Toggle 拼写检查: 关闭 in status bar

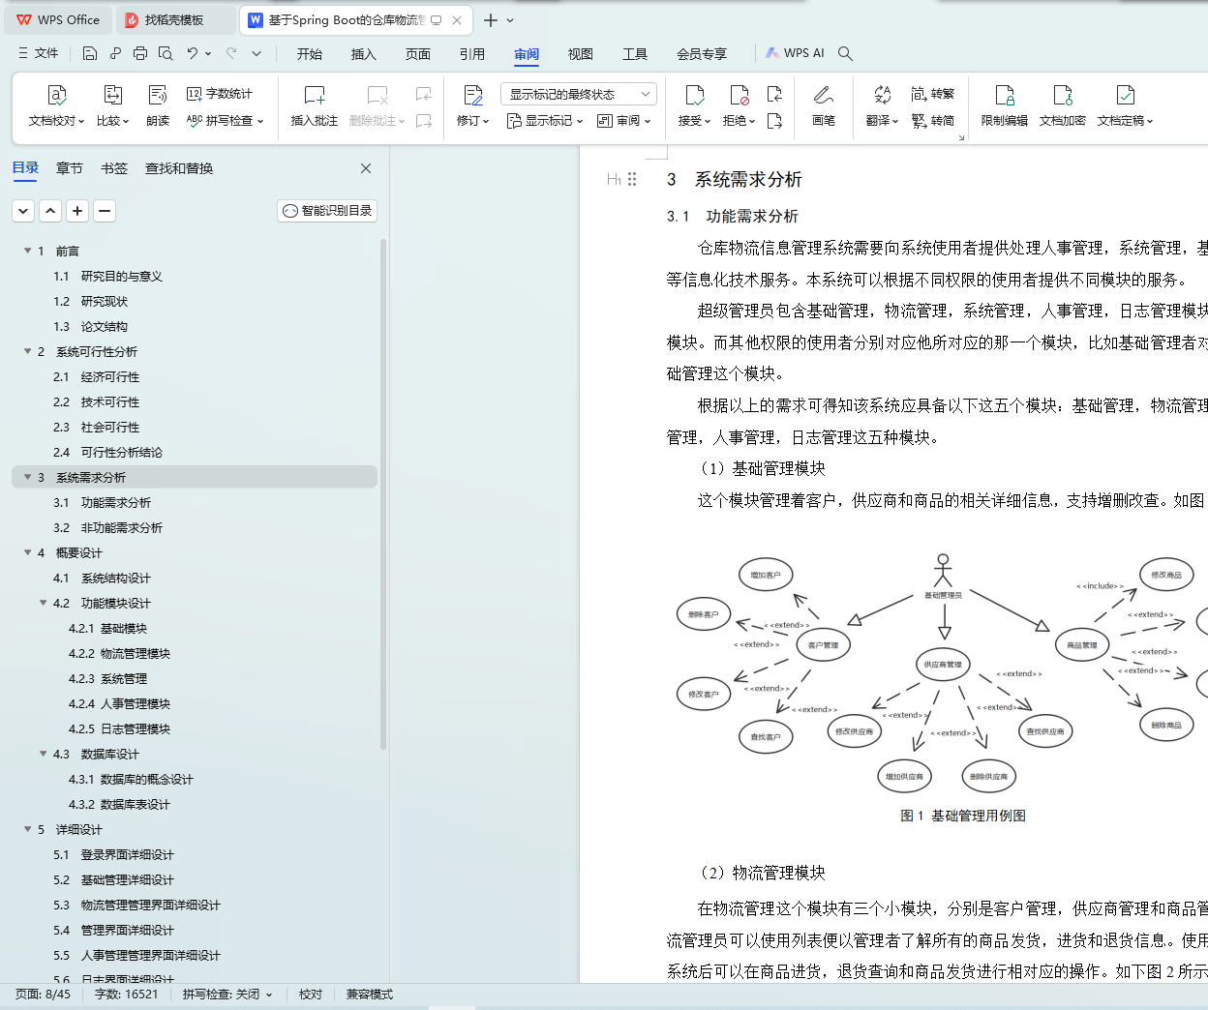227,995
